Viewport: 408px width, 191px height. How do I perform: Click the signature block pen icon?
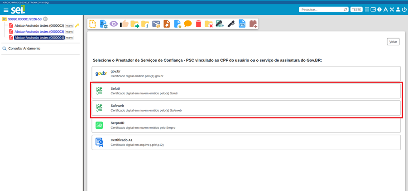[220, 24]
